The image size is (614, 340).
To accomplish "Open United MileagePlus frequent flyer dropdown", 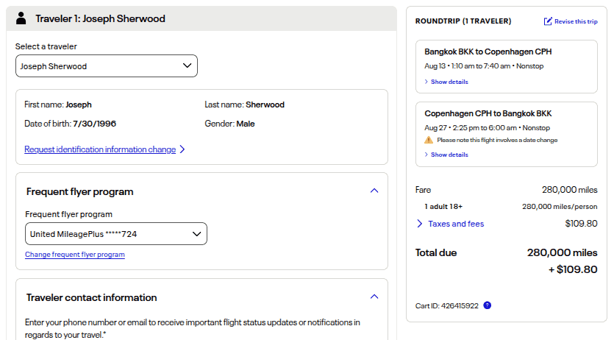I will point(116,234).
